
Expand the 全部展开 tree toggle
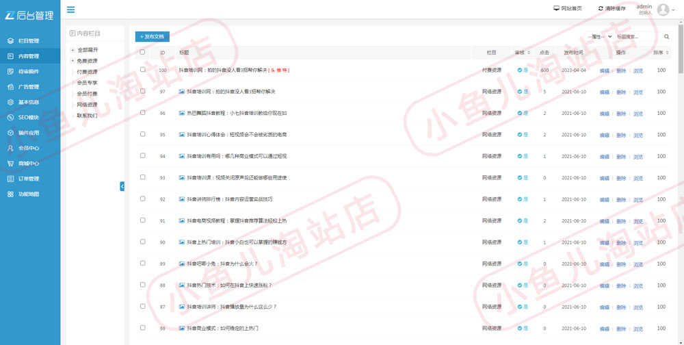73,50
